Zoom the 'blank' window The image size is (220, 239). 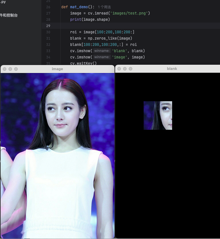click(131, 69)
